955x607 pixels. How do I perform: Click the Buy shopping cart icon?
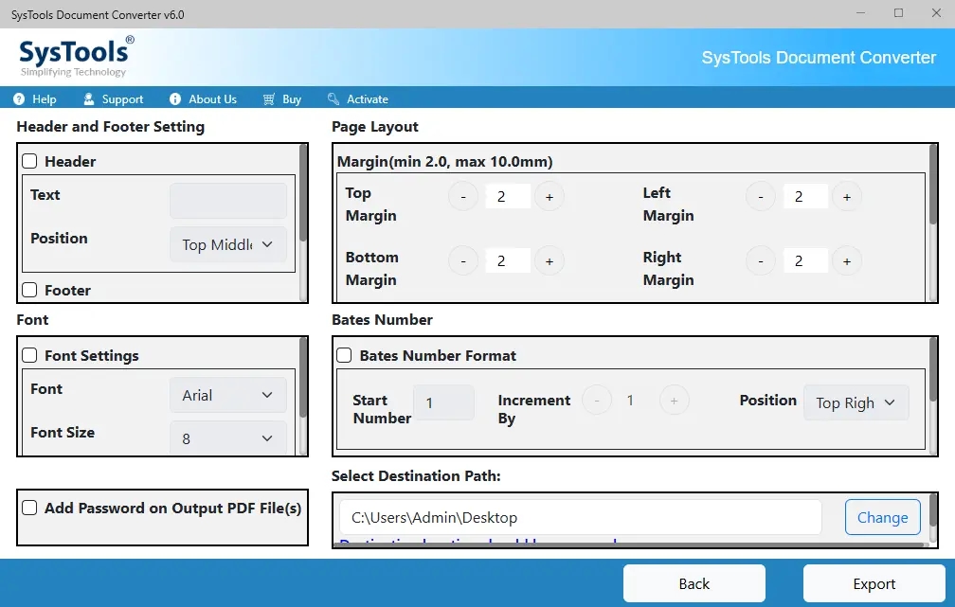click(x=269, y=99)
